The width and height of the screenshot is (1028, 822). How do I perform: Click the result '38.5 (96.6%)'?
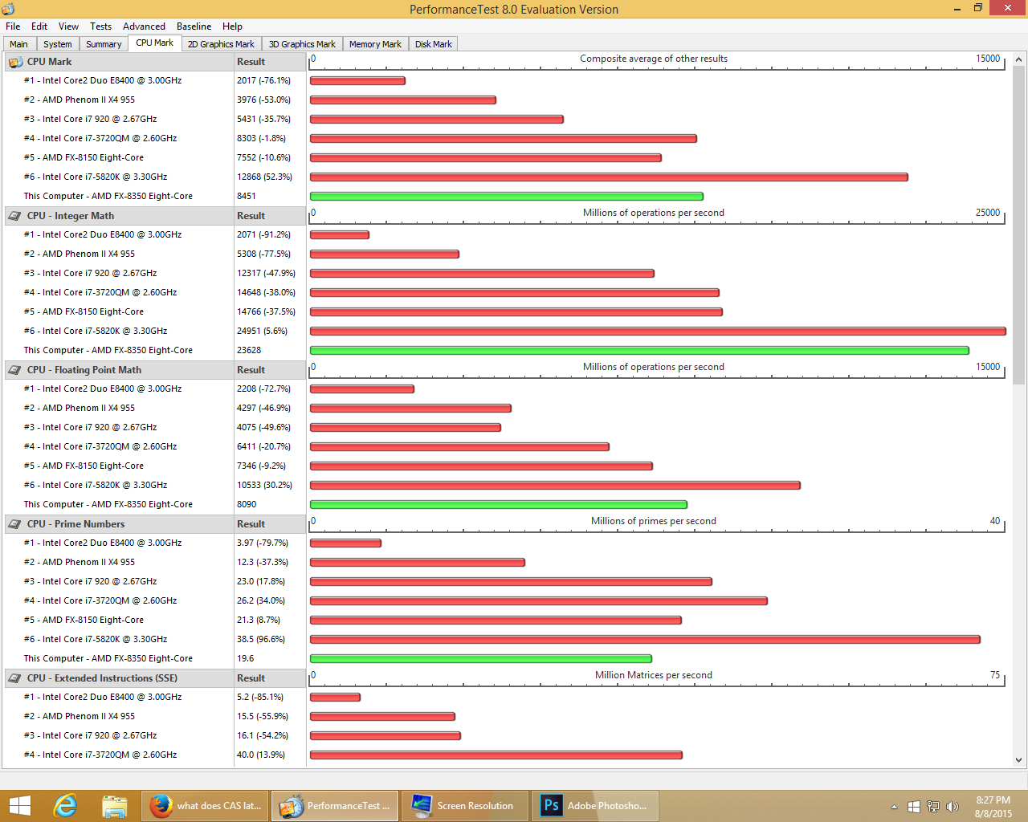point(261,639)
